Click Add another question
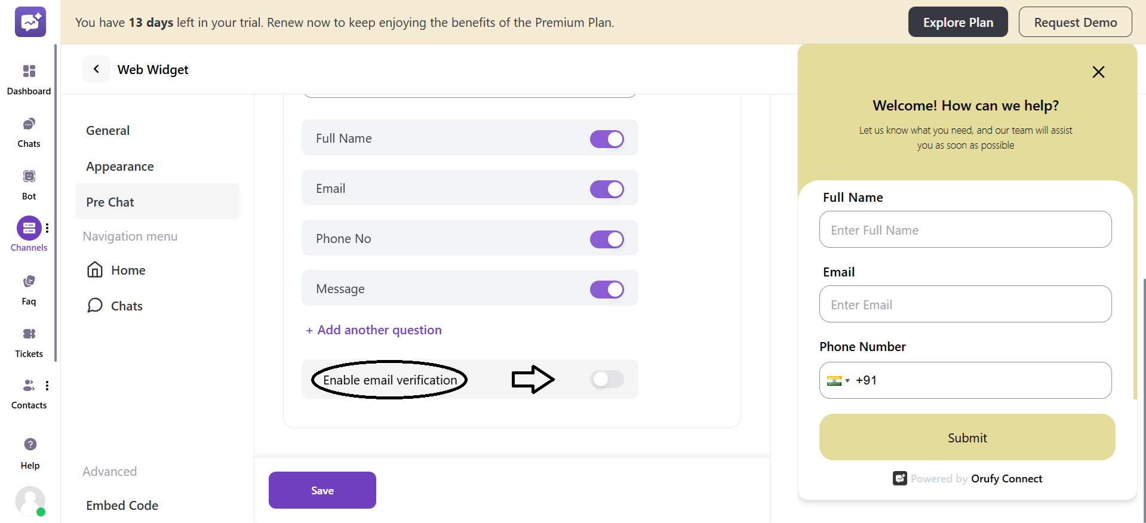 point(373,329)
